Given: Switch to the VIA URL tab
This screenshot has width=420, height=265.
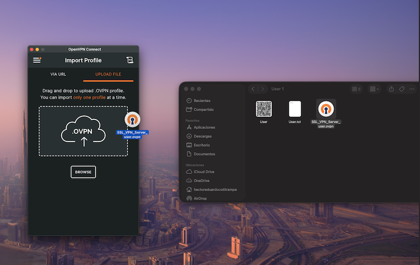Looking at the screenshot, I should (58, 74).
